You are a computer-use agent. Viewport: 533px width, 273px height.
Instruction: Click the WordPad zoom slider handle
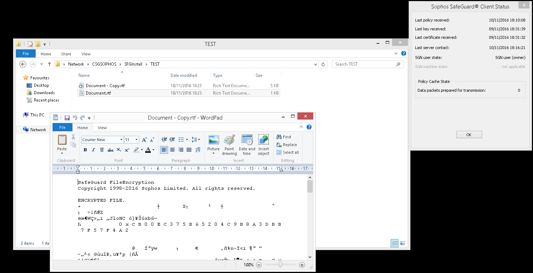point(280,265)
